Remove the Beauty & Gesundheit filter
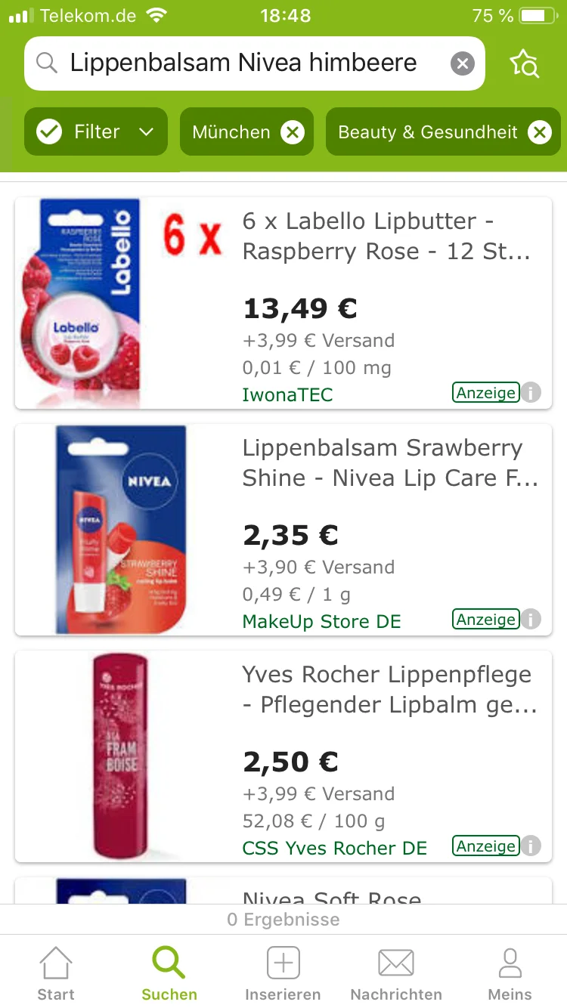This screenshot has width=567, height=1008. pyautogui.click(x=539, y=133)
